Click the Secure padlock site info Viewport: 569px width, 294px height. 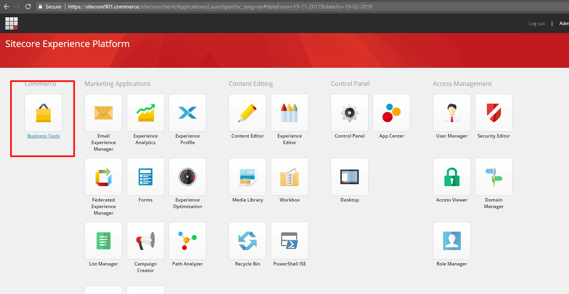(x=50, y=7)
